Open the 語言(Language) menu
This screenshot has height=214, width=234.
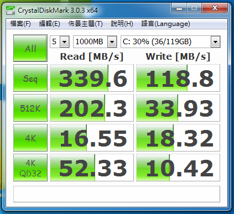165,24
